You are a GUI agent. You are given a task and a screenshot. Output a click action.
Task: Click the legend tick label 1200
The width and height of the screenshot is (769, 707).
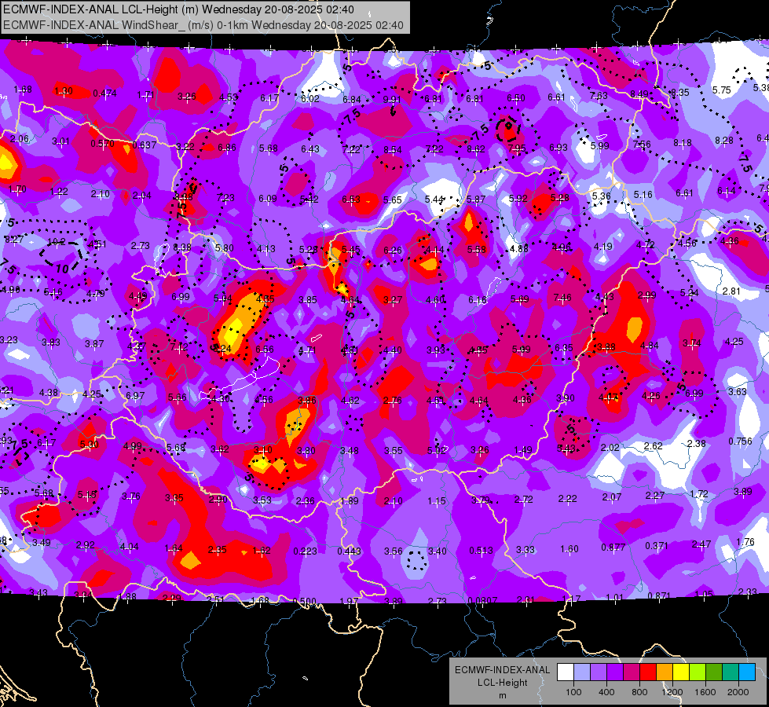coord(672,692)
